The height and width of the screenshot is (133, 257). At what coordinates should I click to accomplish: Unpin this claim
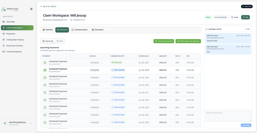coord(235,17)
